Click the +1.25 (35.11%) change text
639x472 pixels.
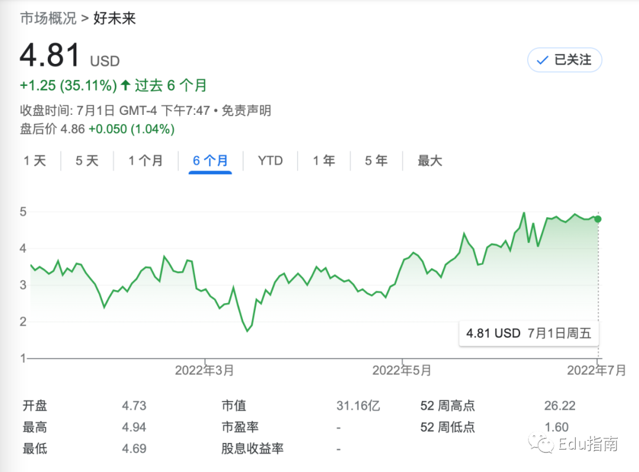pyautogui.click(x=69, y=86)
